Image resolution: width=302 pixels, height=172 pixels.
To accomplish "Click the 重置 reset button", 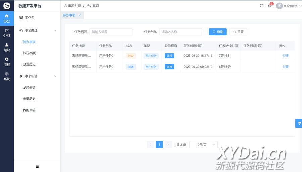I will [238, 32].
